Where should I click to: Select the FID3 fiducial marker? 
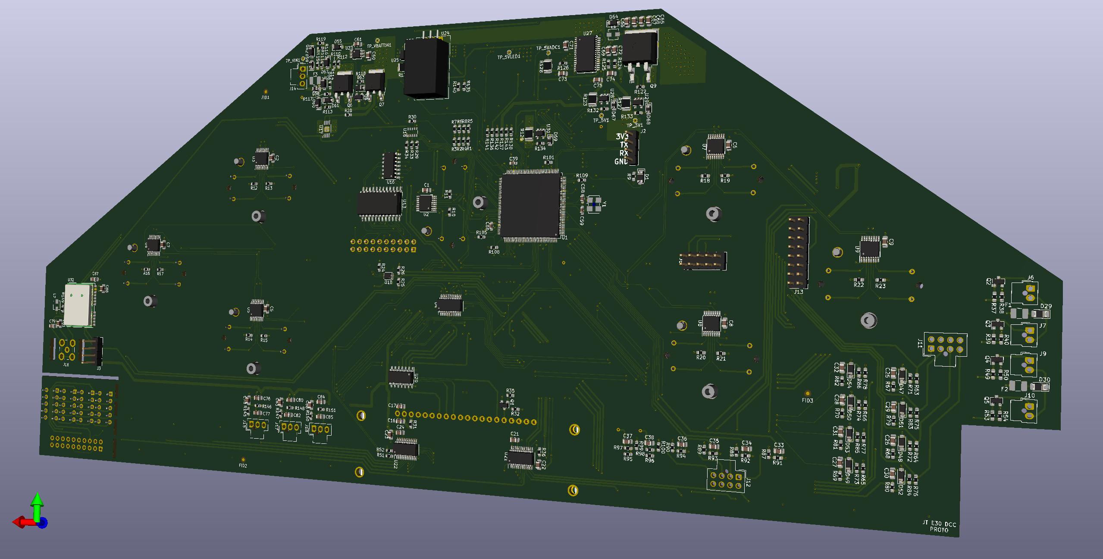(807, 393)
